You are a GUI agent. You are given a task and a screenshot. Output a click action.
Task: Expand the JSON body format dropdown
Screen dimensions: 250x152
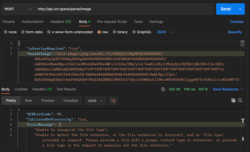coord(164,32)
